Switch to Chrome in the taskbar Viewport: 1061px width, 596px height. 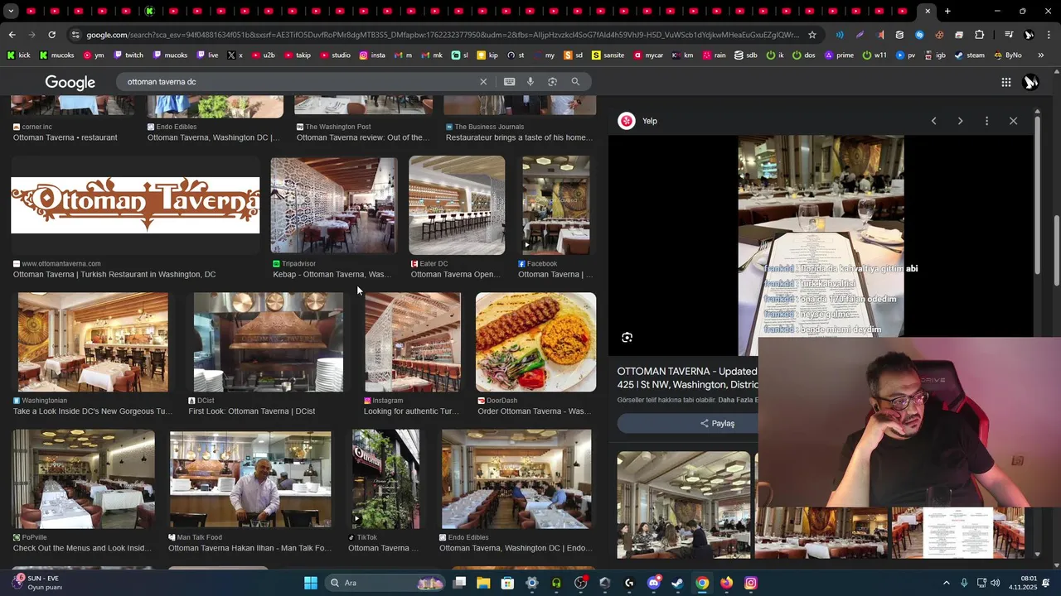coord(702,583)
